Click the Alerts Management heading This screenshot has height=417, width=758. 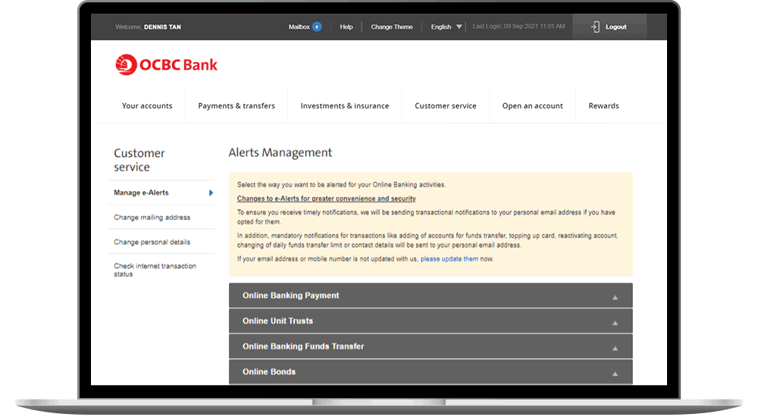coord(280,152)
